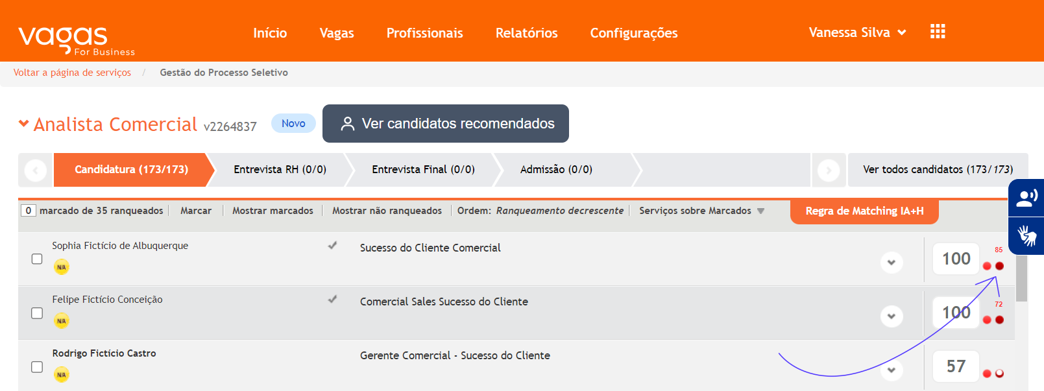Expand Sophia's row details chevron
The height and width of the screenshot is (391, 1044).
click(x=892, y=263)
